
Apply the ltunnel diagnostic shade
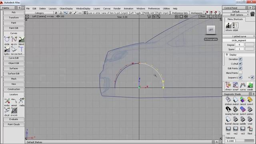pyautogui.click(x=228, y=119)
